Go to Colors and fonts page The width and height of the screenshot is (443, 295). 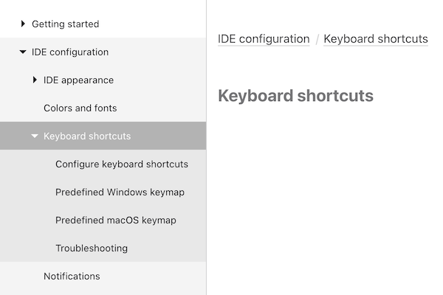click(x=80, y=108)
